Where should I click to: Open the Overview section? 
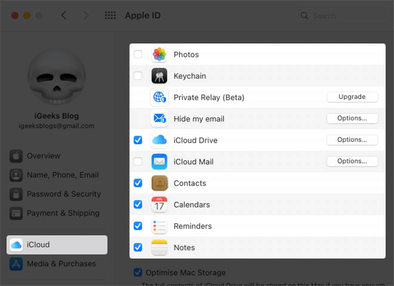click(x=57, y=156)
